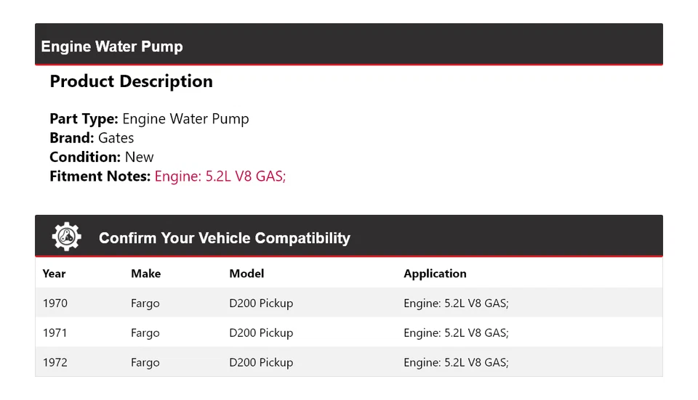Select the Model column header
Viewport: 698px width, 400px height.
246,274
